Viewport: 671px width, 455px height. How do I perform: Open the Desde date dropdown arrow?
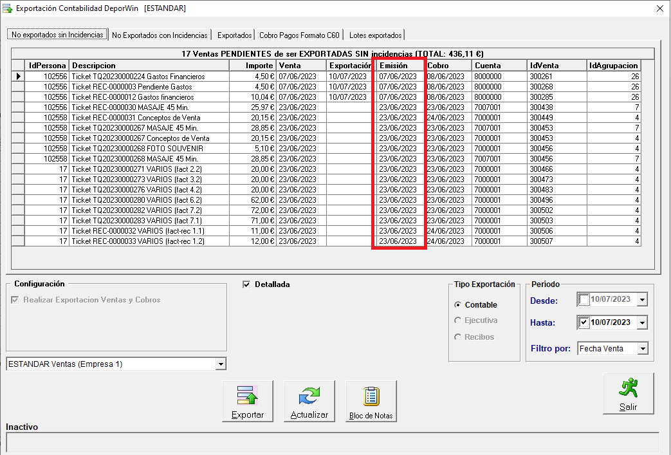pos(642,300)
